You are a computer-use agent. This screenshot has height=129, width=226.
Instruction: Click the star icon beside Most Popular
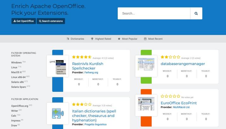coord(119,39)
